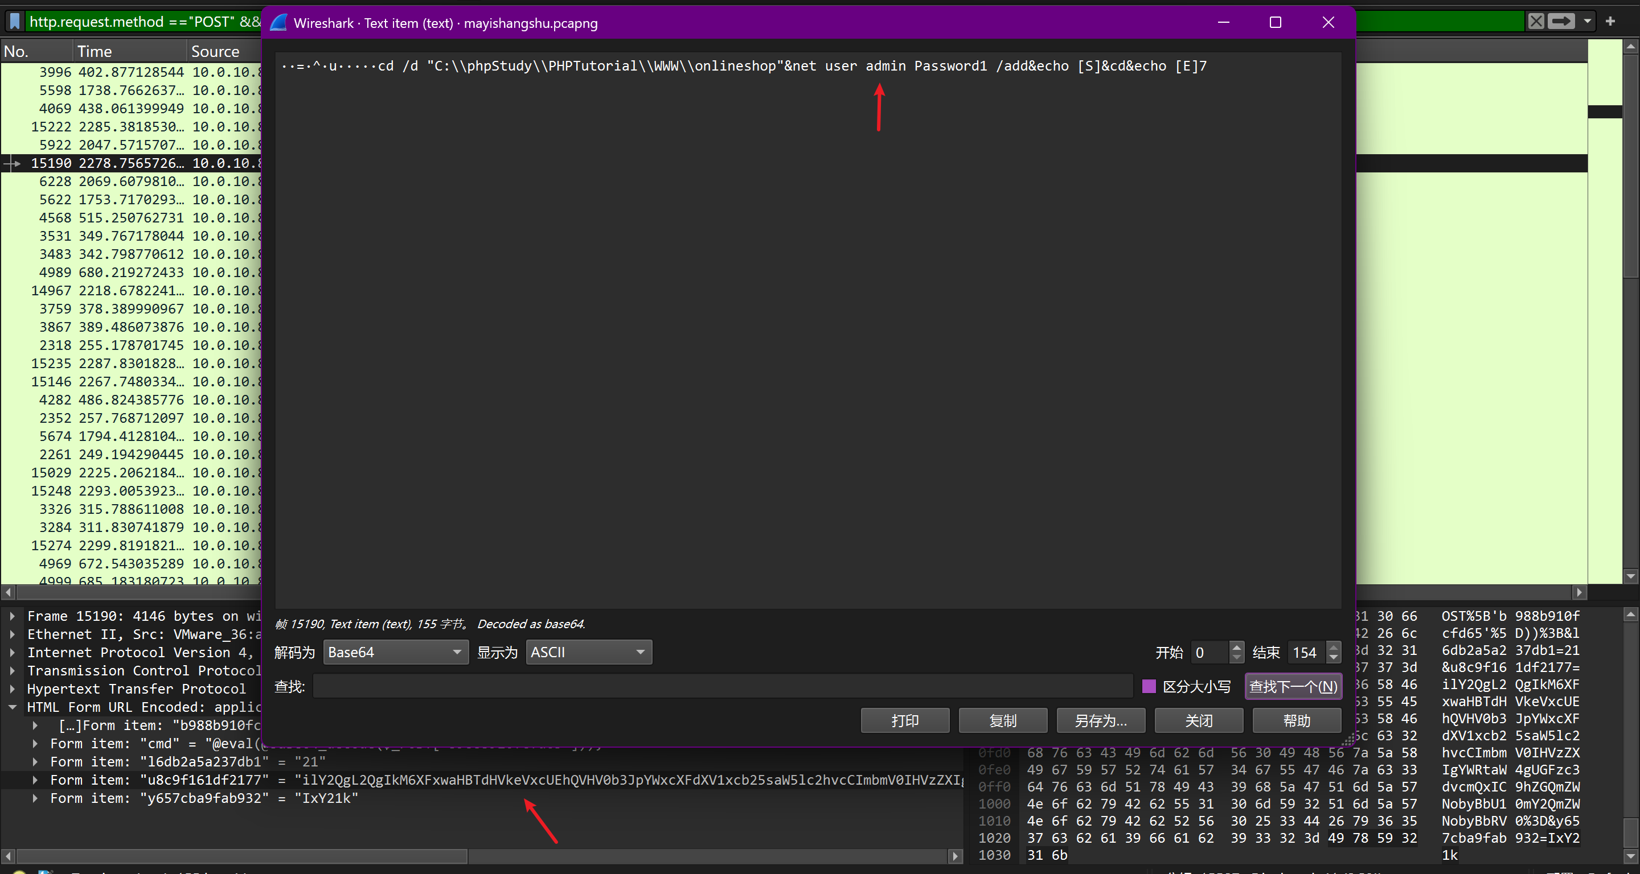
Task: Click the 复制 copy button
Action: click(x=1003, y=720)
